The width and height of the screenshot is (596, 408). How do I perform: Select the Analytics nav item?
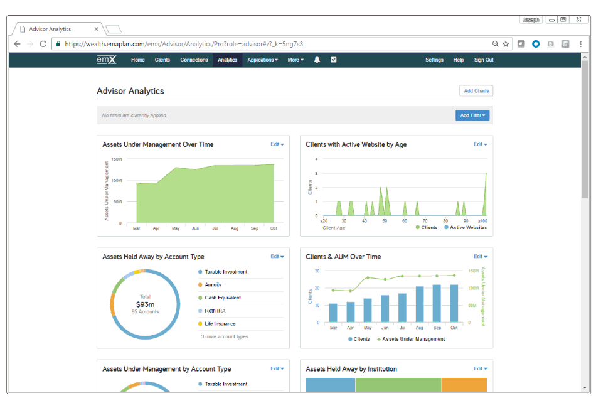point(227,60)
